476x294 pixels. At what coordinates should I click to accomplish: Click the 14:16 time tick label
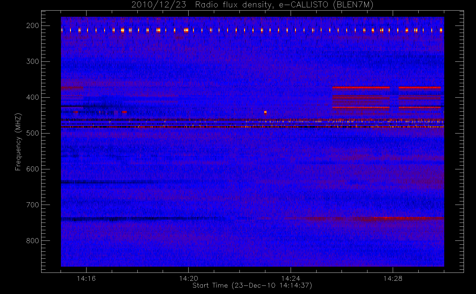pyautogui.click(x=86, y=278)
